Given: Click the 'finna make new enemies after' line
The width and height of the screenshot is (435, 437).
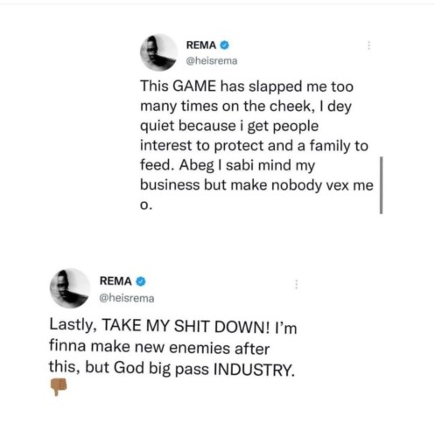Looking at the screenshot, I should click(159, 347).
